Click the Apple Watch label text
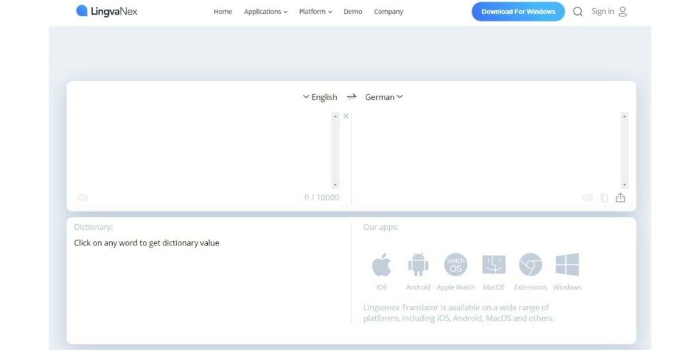Viewport: 700px width, 350px height. [456, 288]
